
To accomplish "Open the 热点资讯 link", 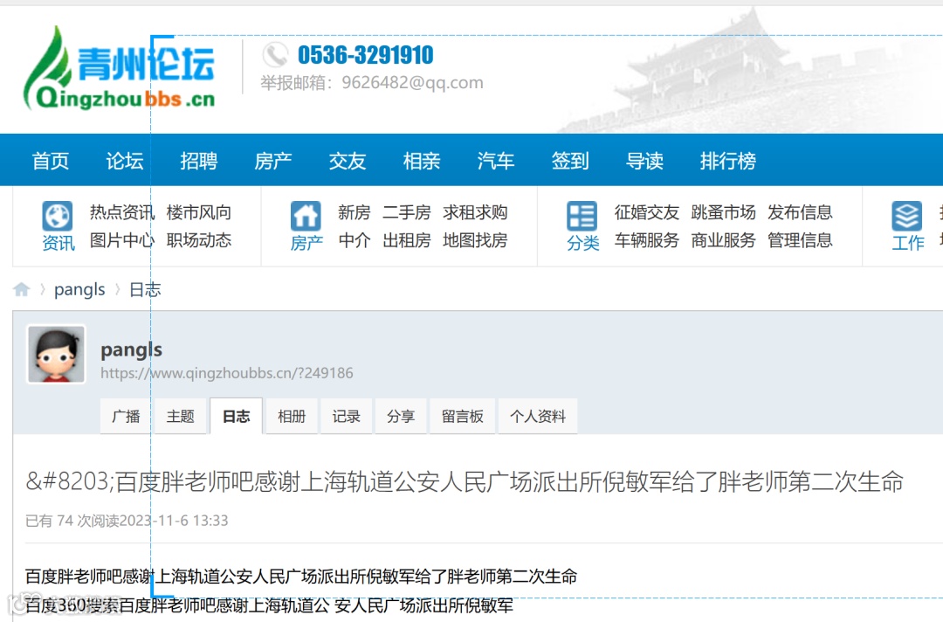I will pyautogui.click(x=122, y=212).
